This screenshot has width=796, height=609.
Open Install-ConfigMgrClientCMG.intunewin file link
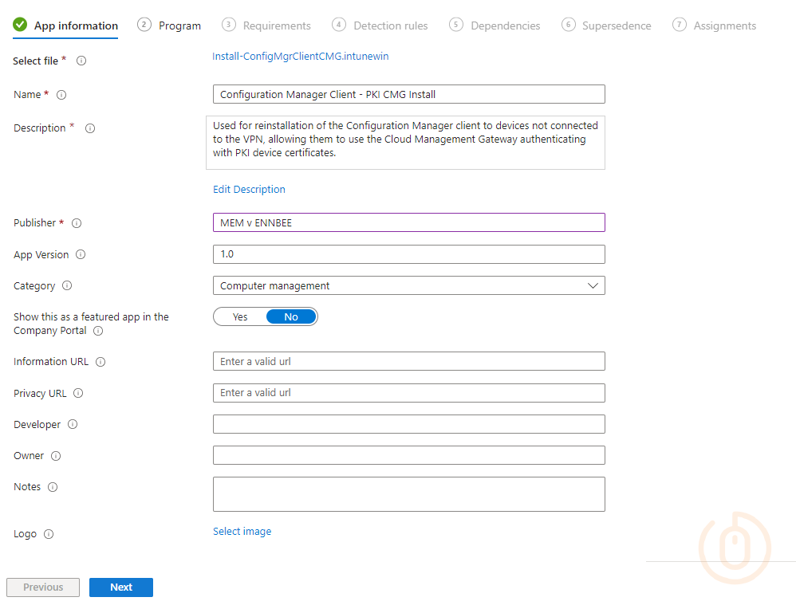[x=301, y=57]
